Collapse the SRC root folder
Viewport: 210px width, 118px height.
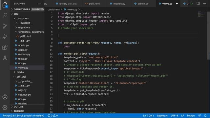pos(16,14)
